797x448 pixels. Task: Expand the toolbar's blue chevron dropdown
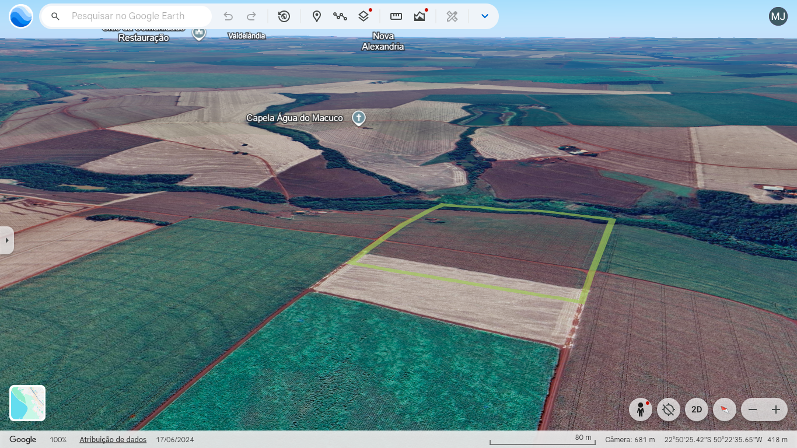click(484, 16)
